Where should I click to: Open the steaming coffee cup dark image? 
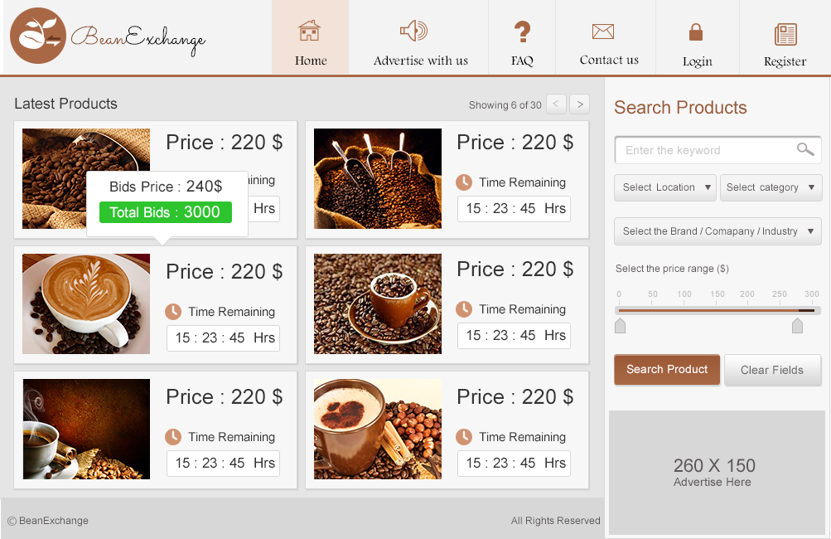pos(86,429)
